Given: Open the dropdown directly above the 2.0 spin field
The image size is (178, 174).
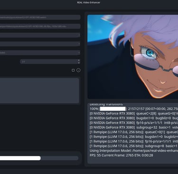Looking at the screenshot, I should [40, 53].
